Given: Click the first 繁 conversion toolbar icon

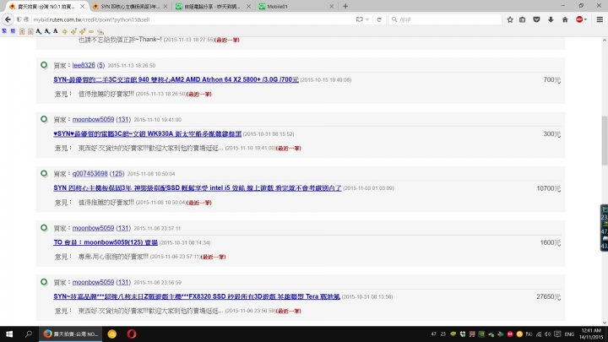Looking at the screenshot, I should tap(4, 31).
